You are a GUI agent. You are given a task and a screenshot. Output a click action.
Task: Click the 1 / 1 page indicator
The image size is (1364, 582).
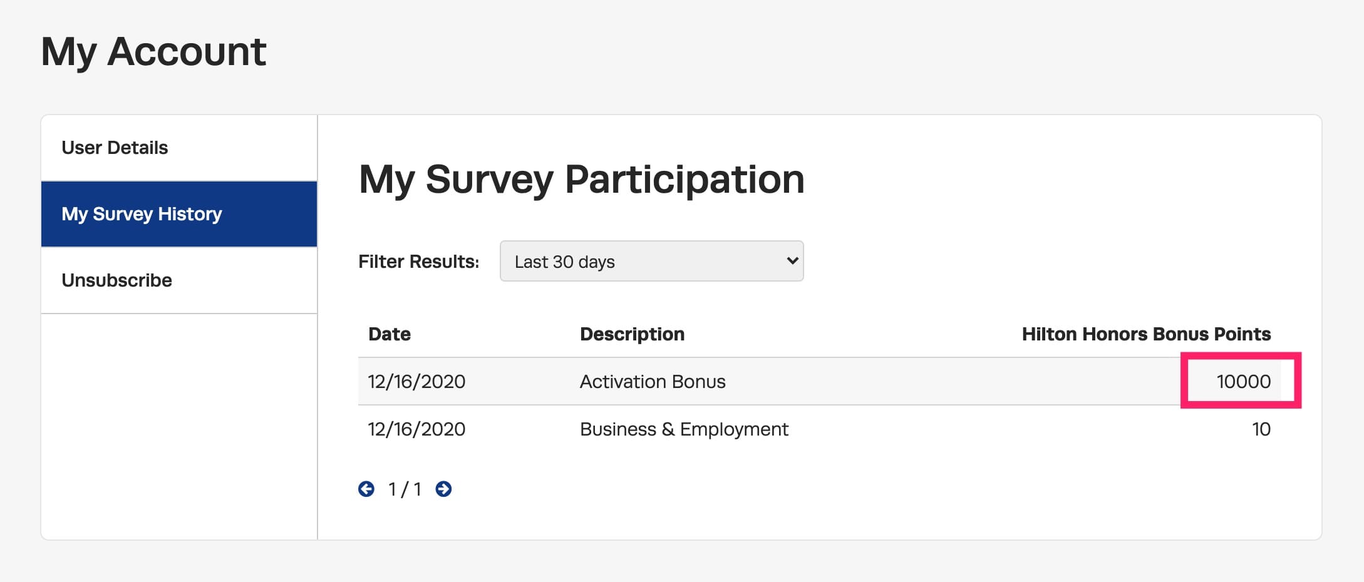405,489
